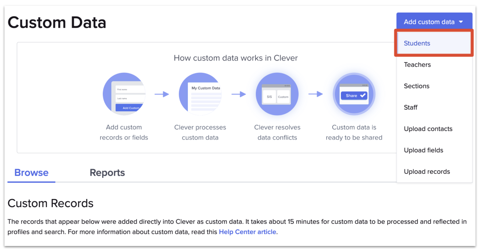Click the Clever resolves data conflicts icon
The height and width of the screenshot is (252, 480).
tap(277, 94)
